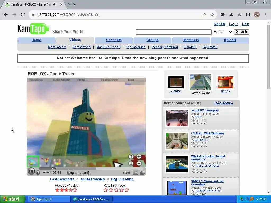Adjust the player volume level bars
Viewport: 271px width, 203px height.
pos(82,173)
